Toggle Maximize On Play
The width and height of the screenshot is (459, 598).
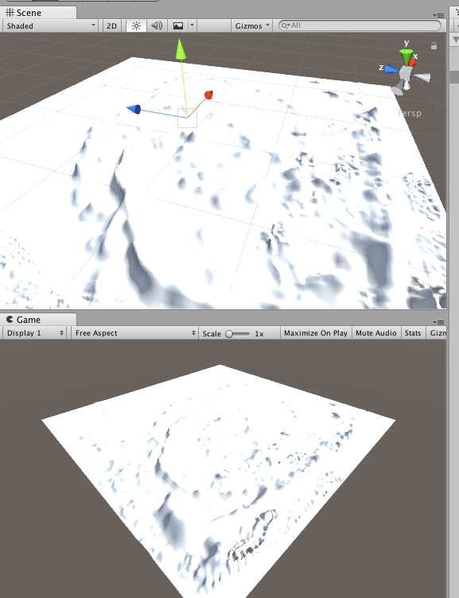coord(316,333)
